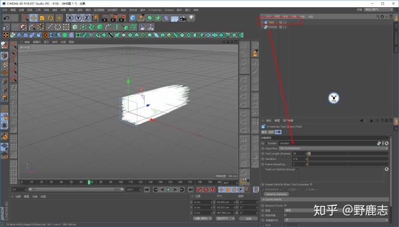
Task: Click timeline frame 100 mark
Action: tap(121, 182)
